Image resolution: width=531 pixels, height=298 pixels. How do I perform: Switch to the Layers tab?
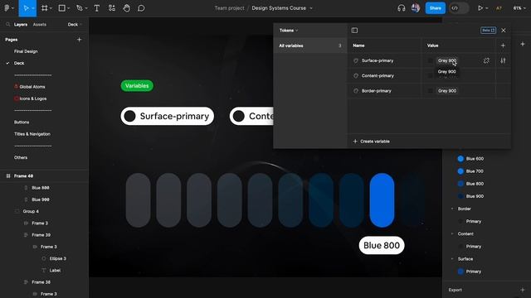21,25
